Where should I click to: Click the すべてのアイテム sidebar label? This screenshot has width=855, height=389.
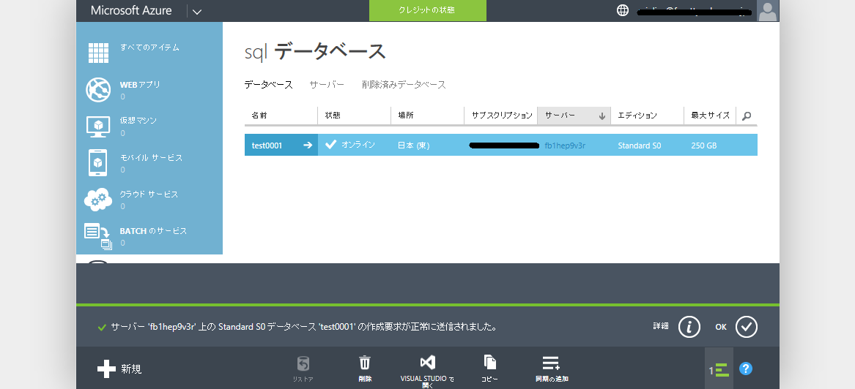tap(150, 48)
